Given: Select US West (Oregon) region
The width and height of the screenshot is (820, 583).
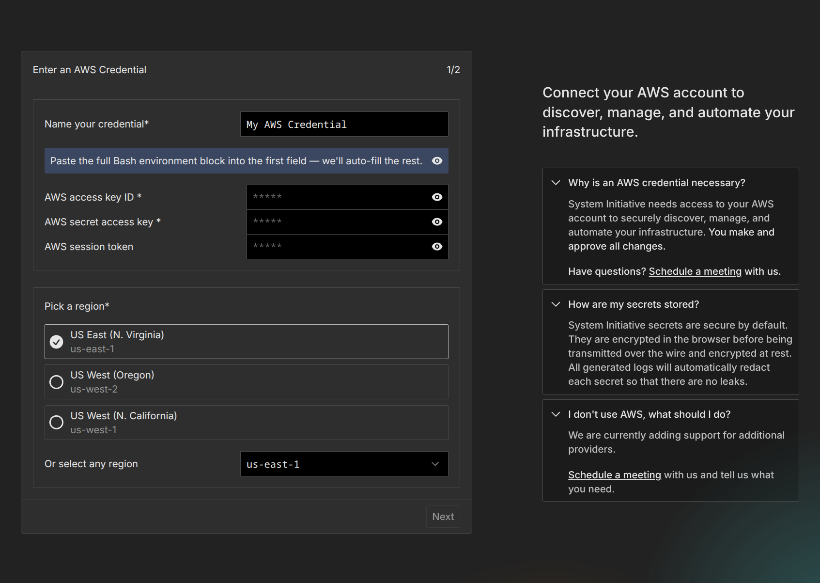Looking at the screenshot, I should pos(57,382).
